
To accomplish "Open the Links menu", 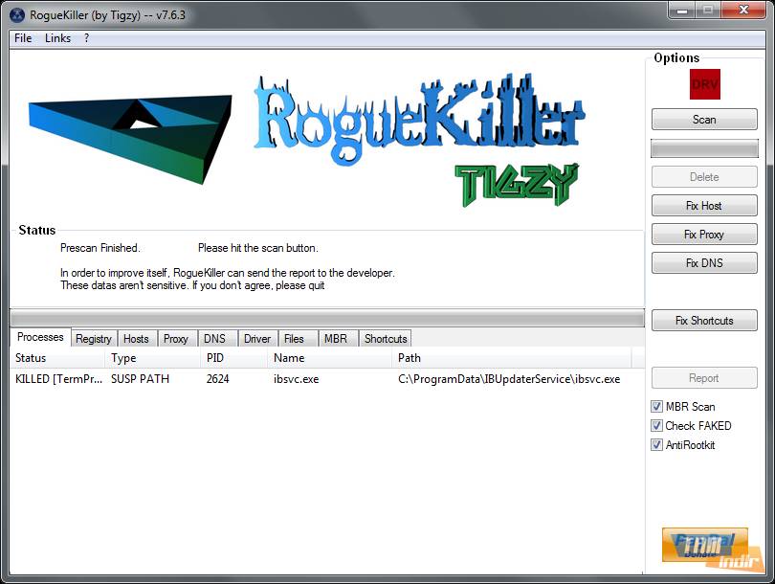I will pos(57,38).
